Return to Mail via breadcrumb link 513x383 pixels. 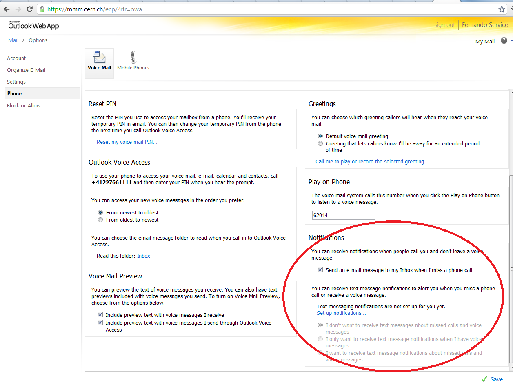click(x=13, y=40)
